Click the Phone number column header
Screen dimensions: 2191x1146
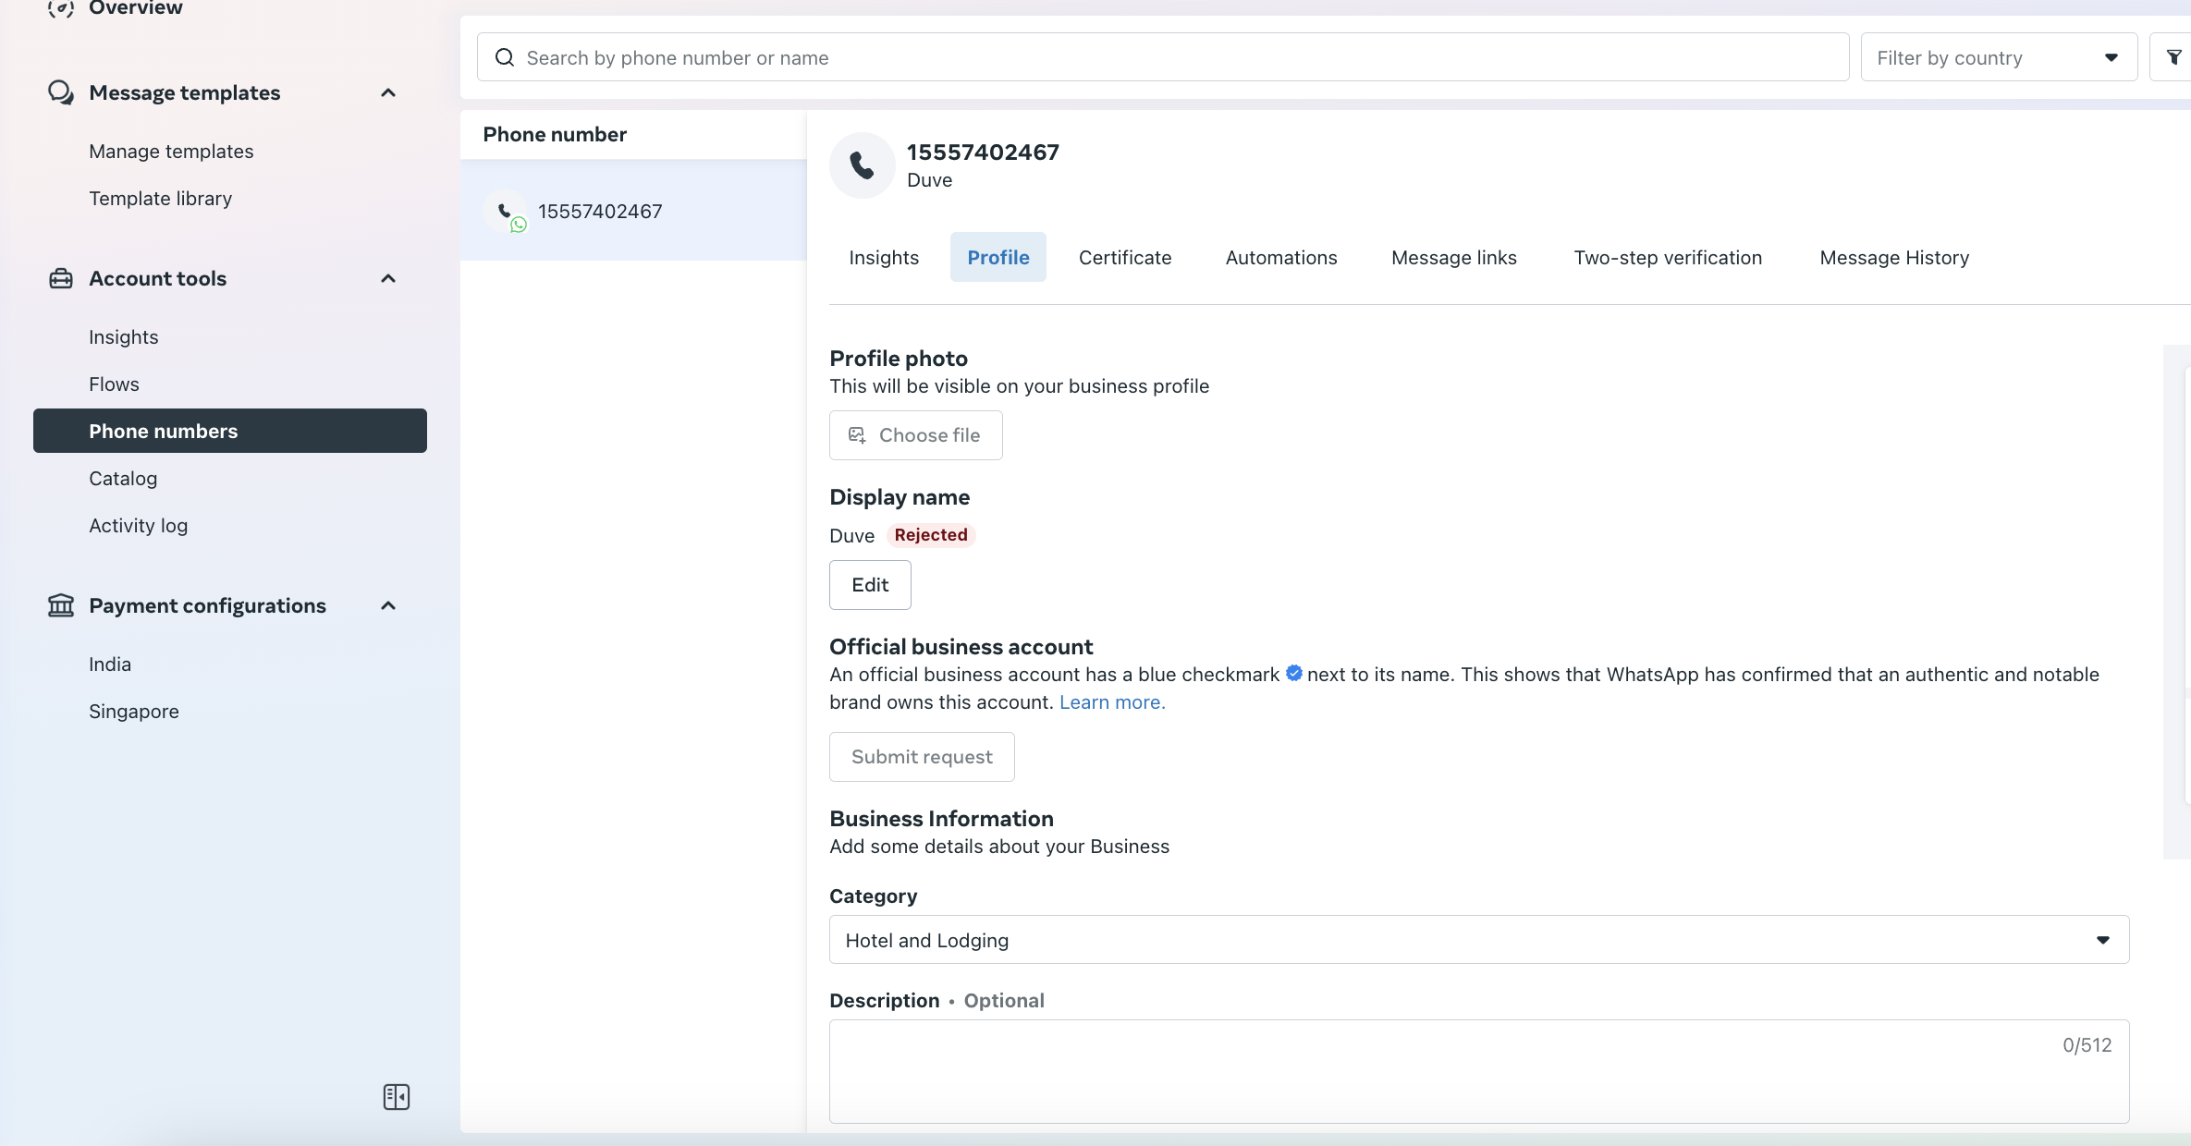555,134
